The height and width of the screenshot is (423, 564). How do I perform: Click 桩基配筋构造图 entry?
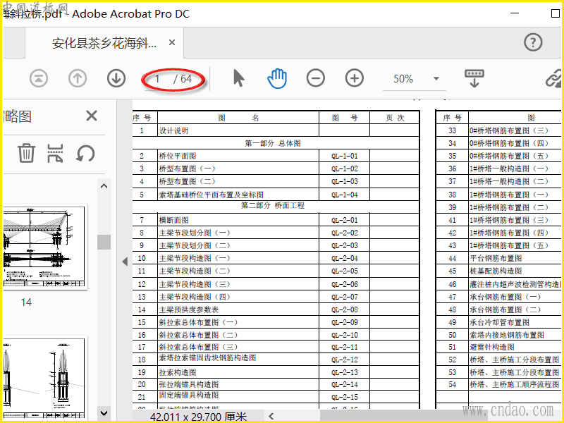(496, 271)
